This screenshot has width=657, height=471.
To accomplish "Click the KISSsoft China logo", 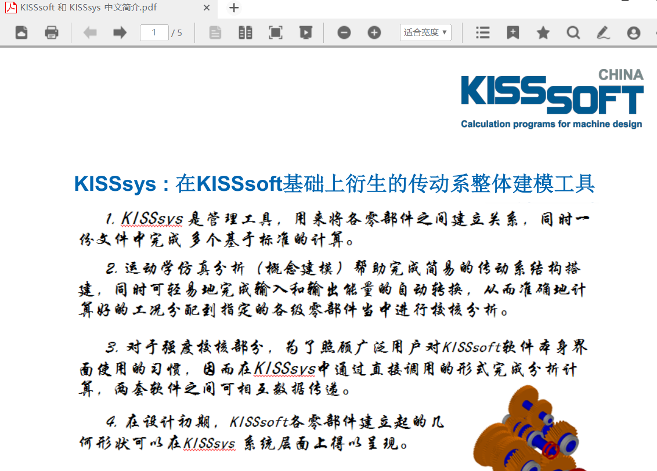I will (553, 98).
